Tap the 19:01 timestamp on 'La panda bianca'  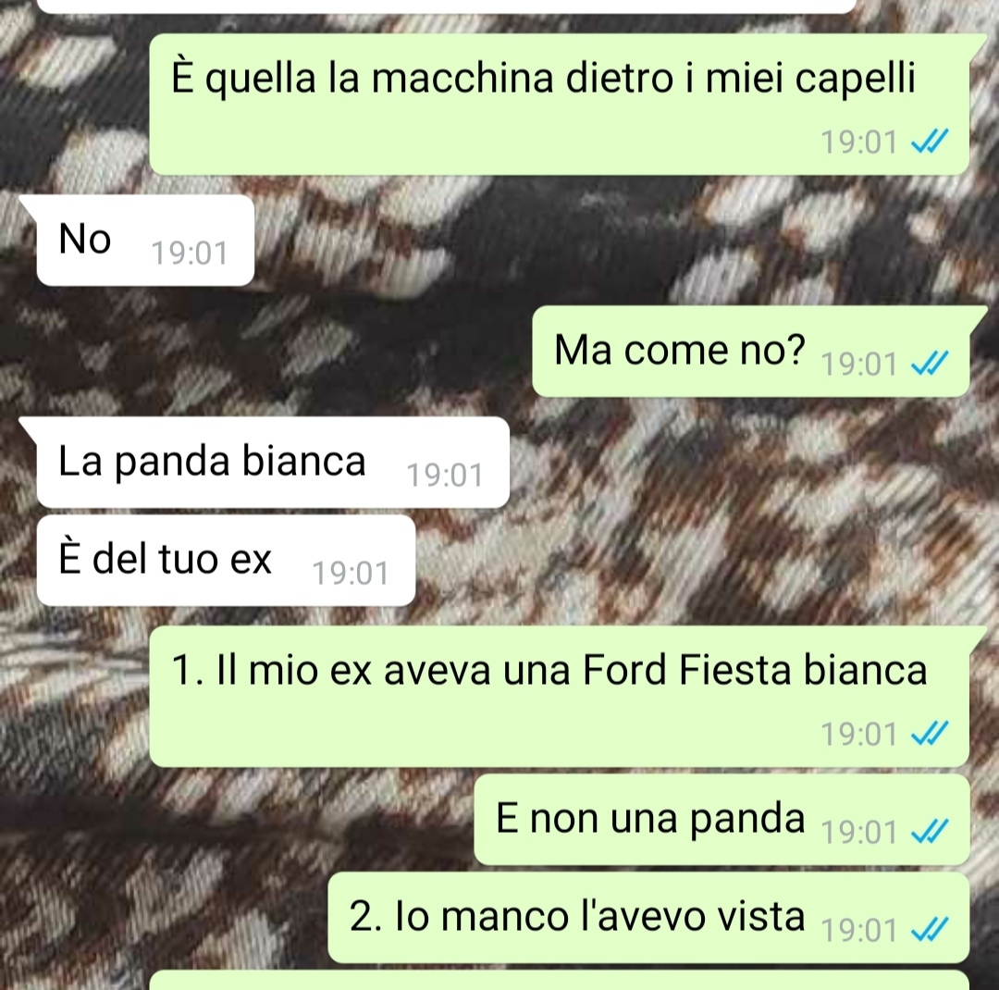coord(445,475)
